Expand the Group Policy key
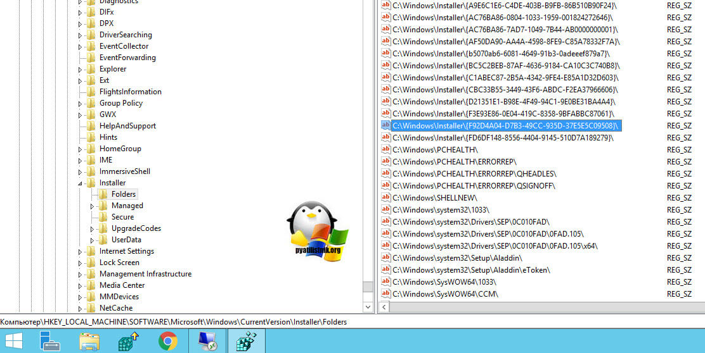The width and height of the screenshot is (705, 353). point(81,104)
